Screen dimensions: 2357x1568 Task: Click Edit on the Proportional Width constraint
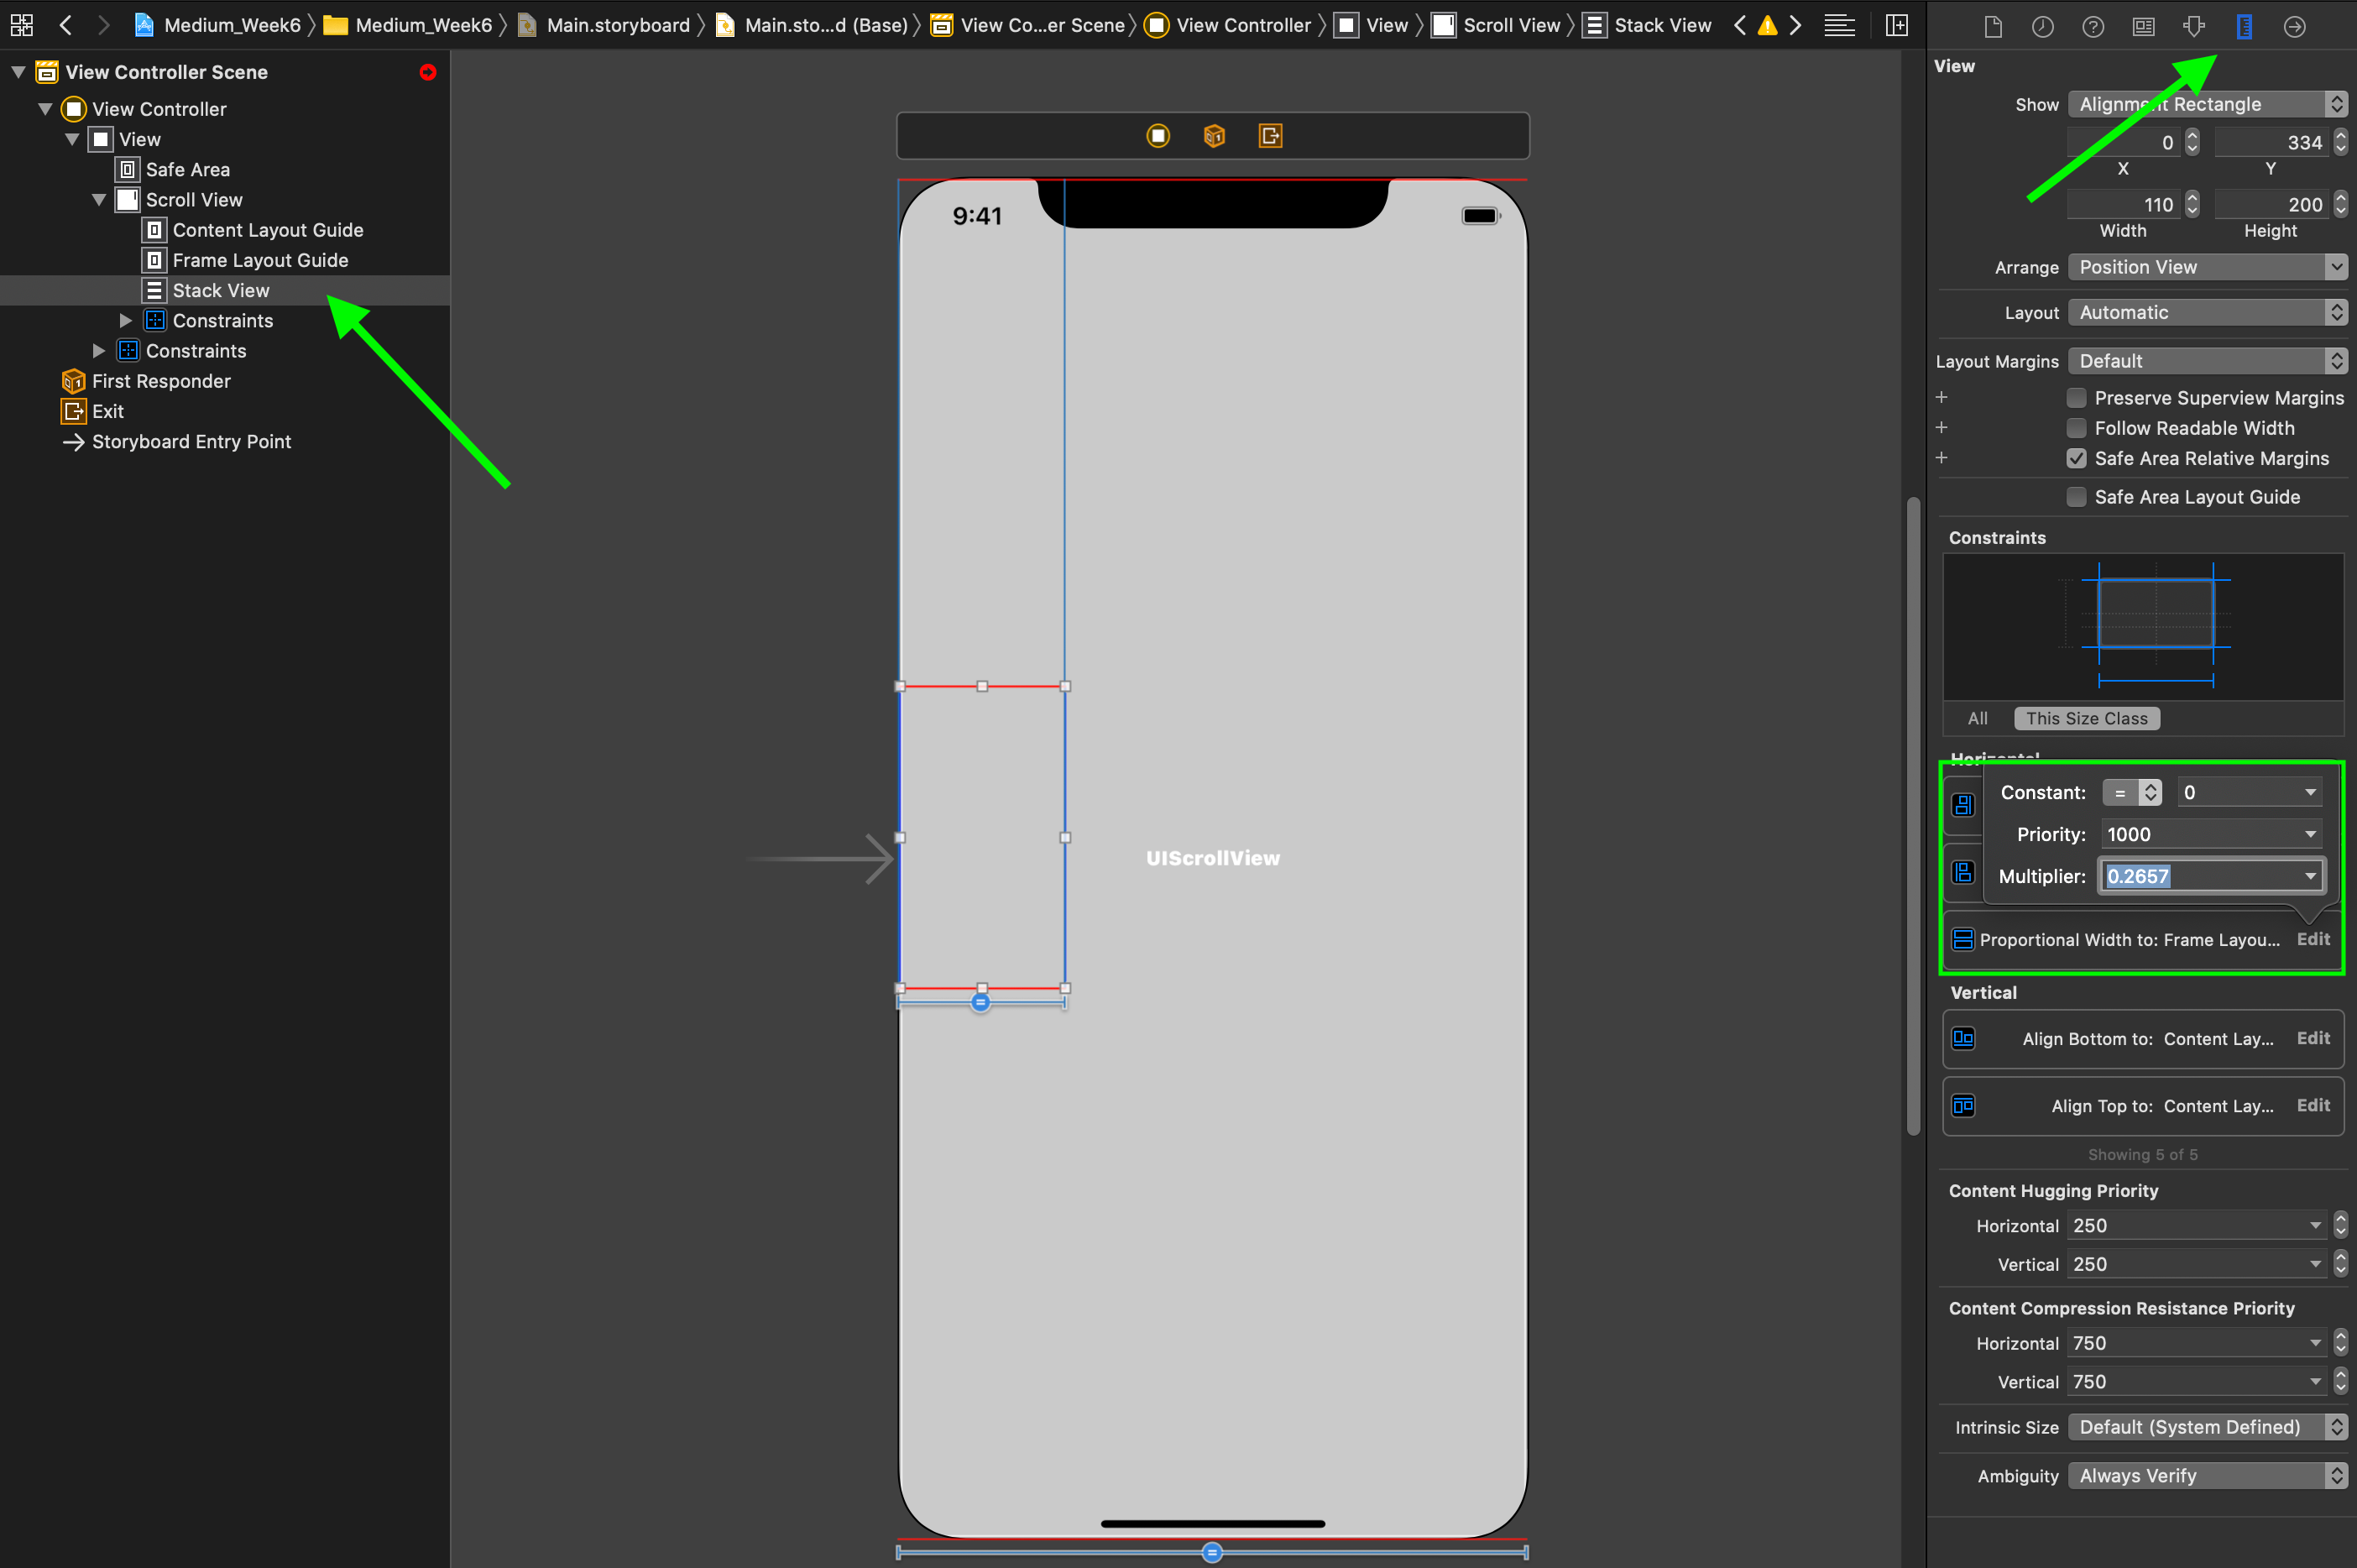[x=2313, y=939]
